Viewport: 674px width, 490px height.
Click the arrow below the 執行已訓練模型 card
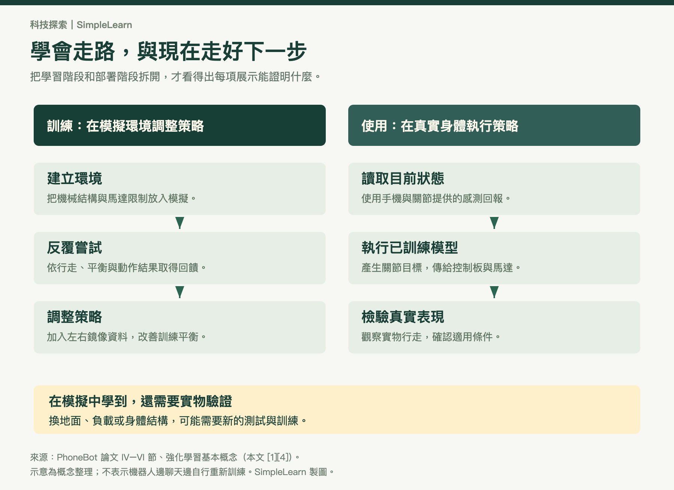[494, 292]
